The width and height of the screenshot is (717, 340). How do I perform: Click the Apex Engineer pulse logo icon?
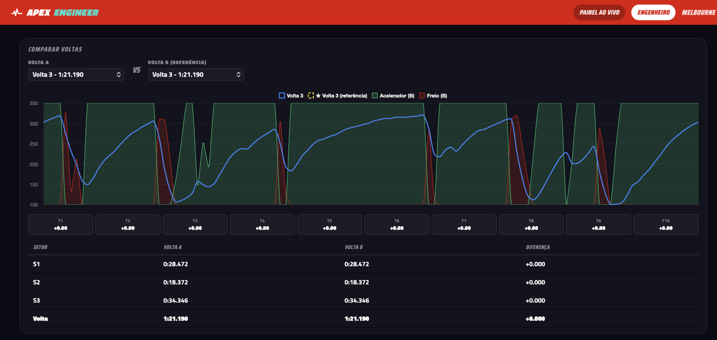[16, 13]
